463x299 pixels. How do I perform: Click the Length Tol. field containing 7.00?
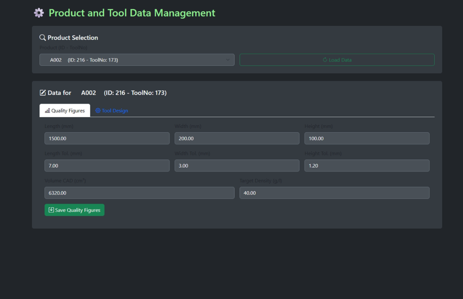(x=107, y=166)
